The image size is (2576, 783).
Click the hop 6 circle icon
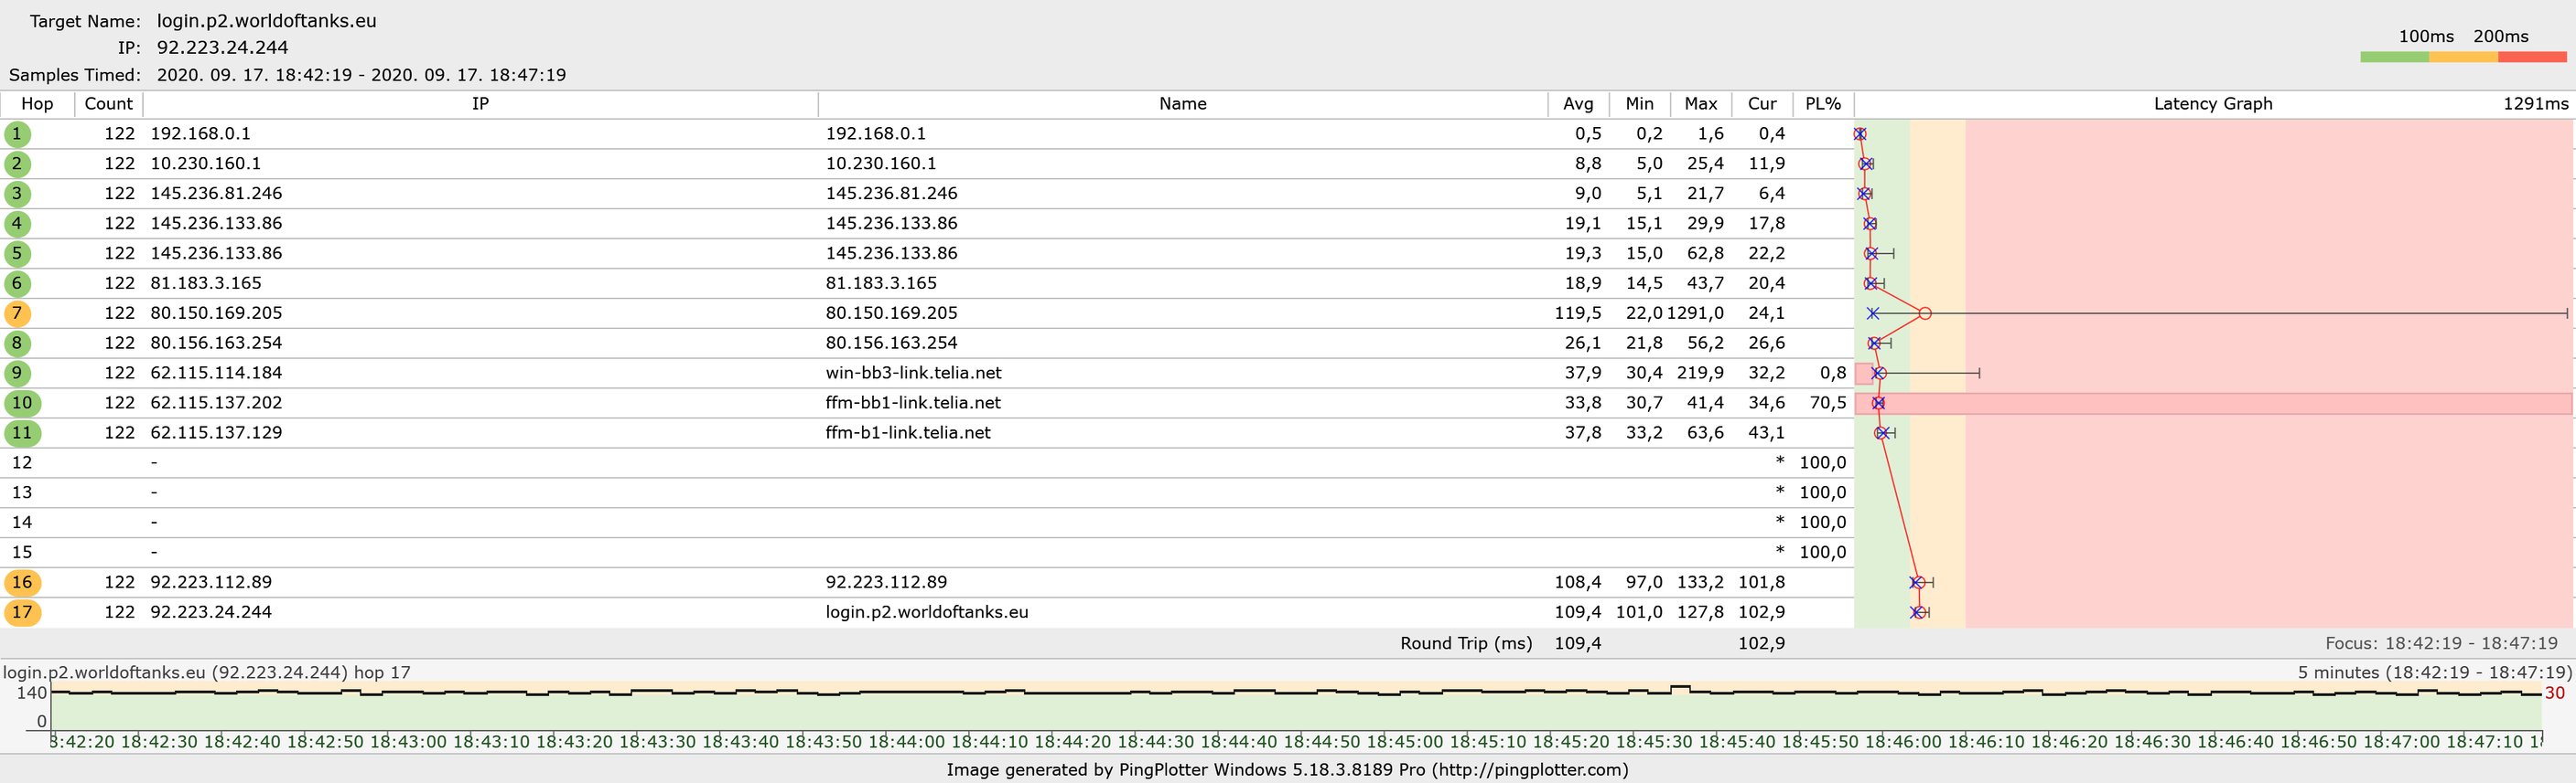17,283
